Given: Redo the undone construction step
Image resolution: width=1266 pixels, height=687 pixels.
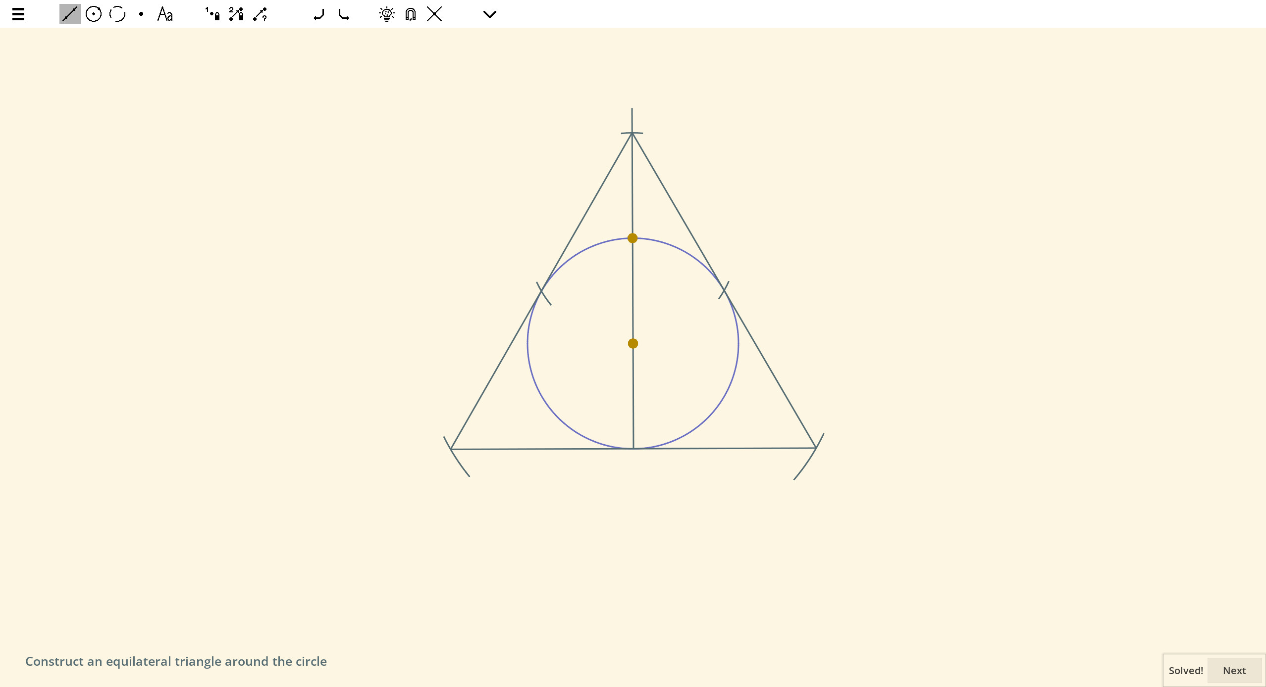Looking at the screenshot, I should click(343, 14).
